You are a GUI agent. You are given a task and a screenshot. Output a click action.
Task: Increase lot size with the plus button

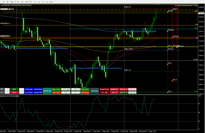coord(2,89)
